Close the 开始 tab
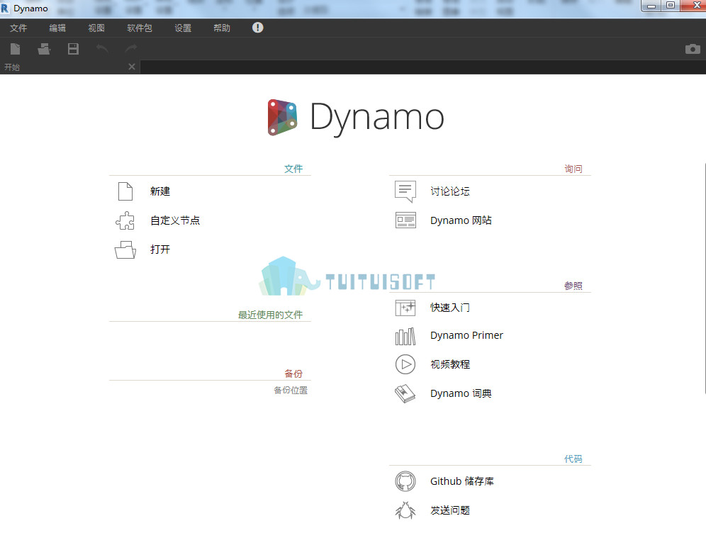This screenshot has width=706, height=533. click(x=131, y=67)
